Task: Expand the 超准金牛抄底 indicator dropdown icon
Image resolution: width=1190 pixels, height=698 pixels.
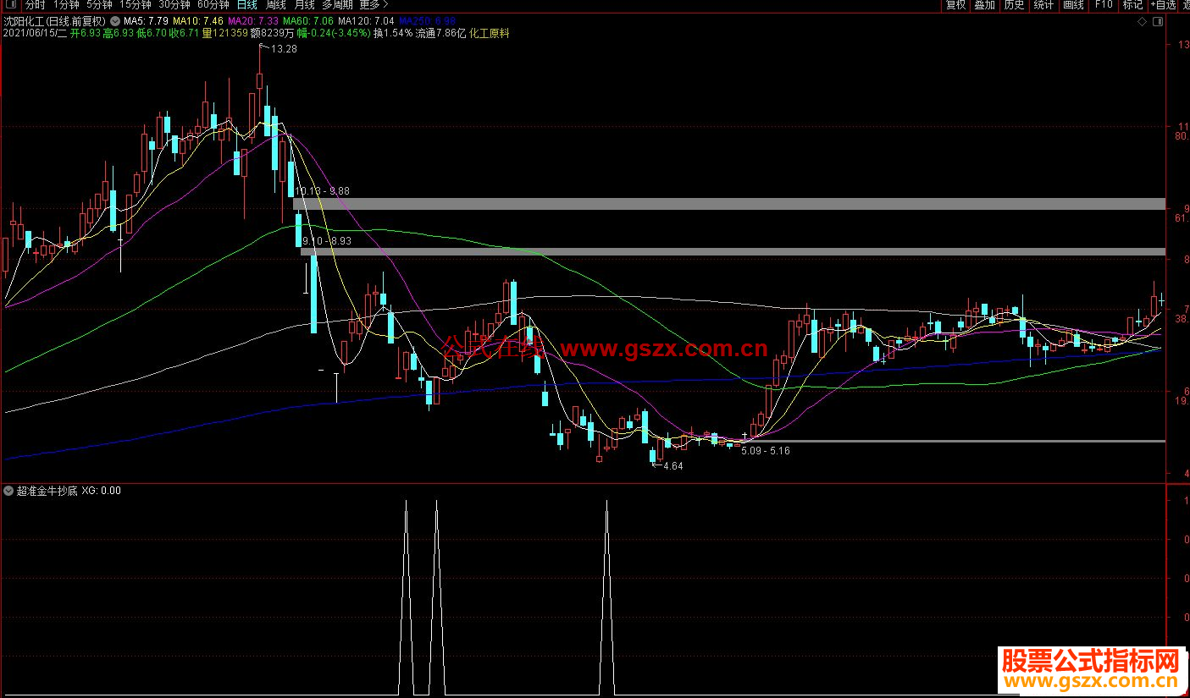Action: click(x=8, y=491)
